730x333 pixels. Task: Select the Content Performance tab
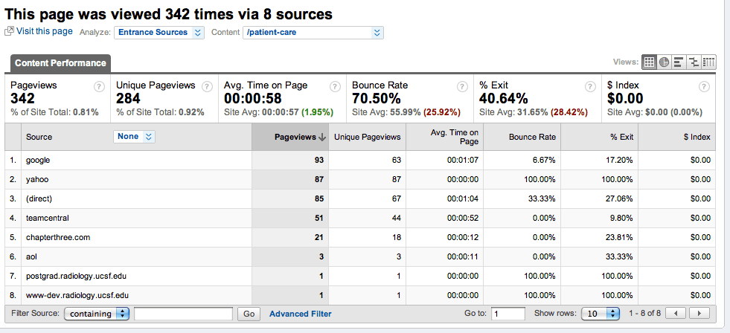(60, 63)
